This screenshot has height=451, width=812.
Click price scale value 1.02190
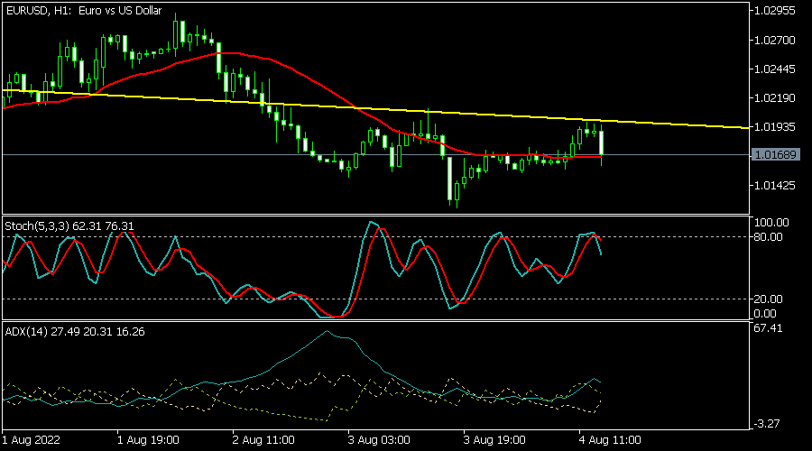(x=775, y=98)
